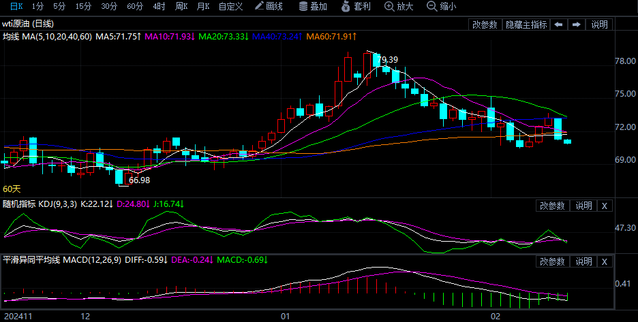Viewport: 638px width, 322px height.
Task: Select the 4时 chart period
Action: tap(159, 6)
